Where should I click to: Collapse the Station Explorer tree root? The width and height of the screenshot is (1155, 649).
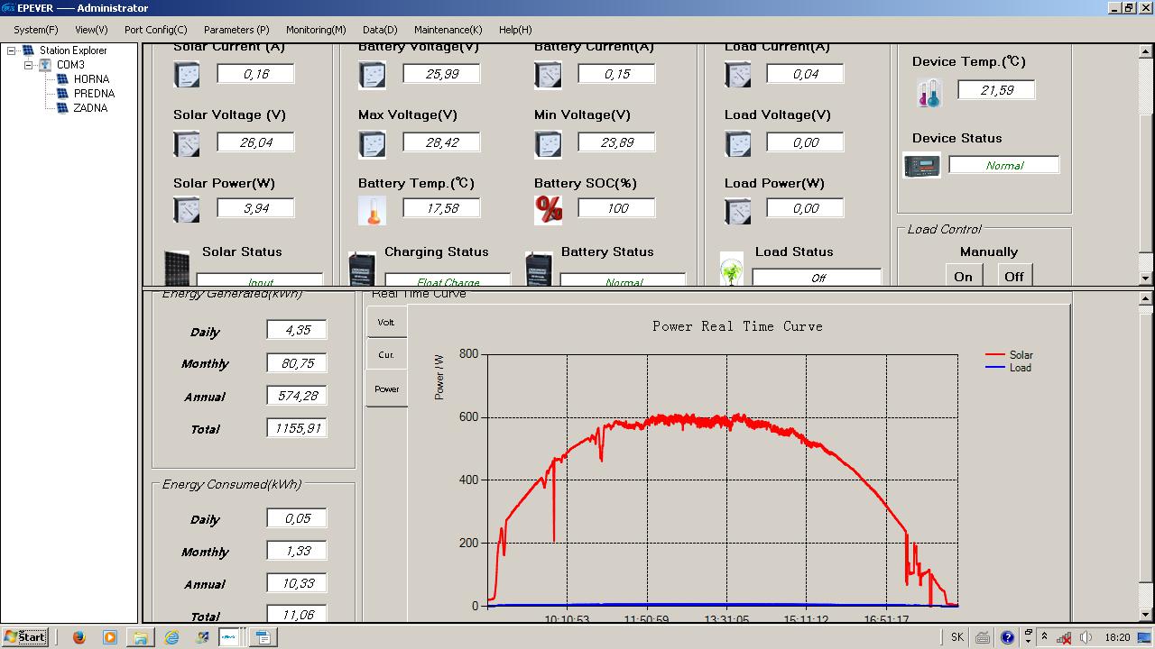tap(12, 51)
